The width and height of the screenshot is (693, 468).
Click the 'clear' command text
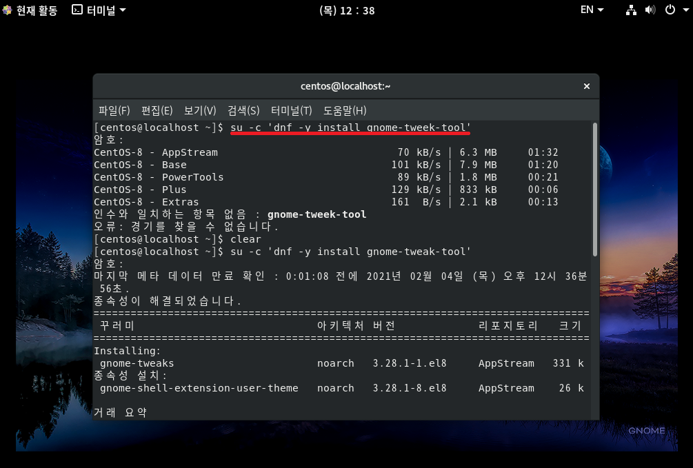point(245,239)
